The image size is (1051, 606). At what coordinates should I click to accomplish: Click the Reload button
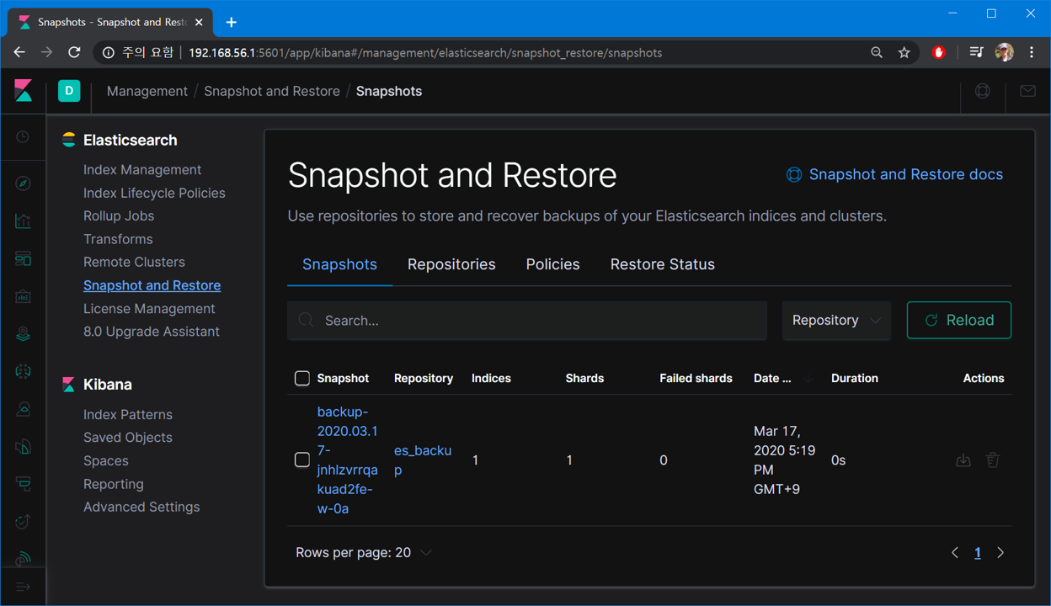pyautogui.click(x=959, y=320)
